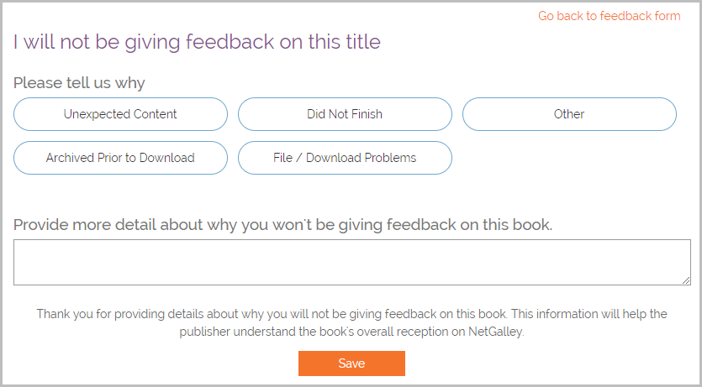Viewport: 702px width, 387px height.
Task: Click the word 'form' in the top-right link
Action: pos(666,16)
